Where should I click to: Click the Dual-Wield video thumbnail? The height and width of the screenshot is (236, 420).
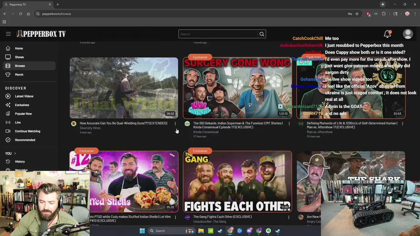pos(124,88)
